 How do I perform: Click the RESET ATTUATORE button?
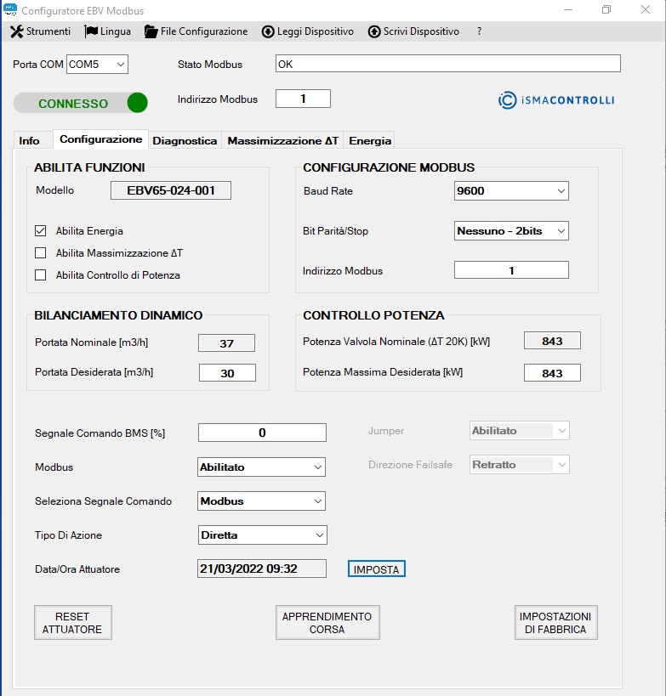pyautogui.click(x=72, y=623)
